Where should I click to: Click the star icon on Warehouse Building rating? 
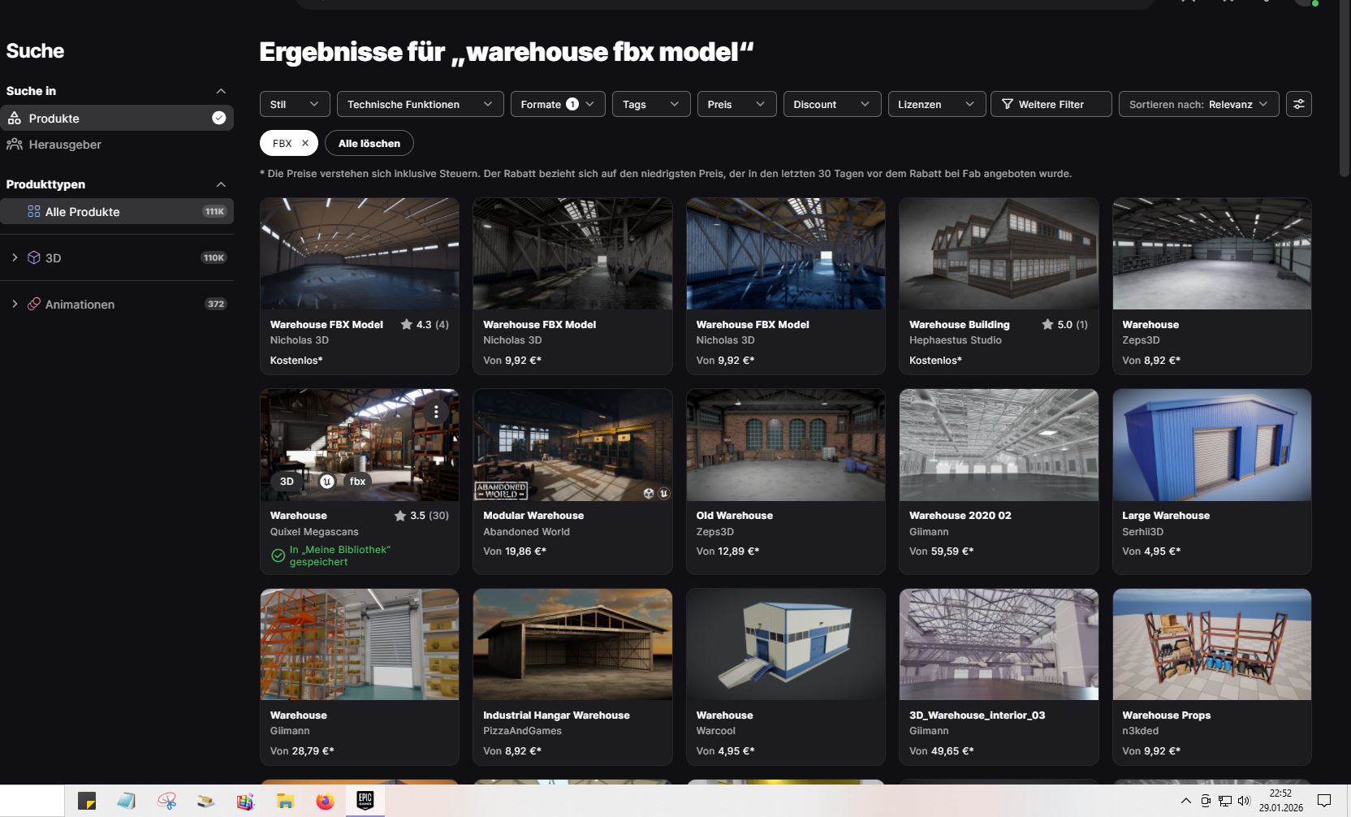click(1048, 325)
